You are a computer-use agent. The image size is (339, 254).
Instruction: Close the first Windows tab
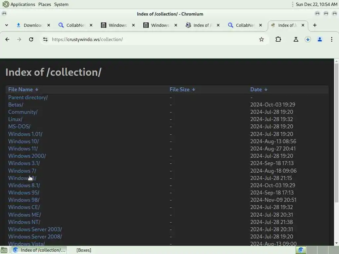pyautogui.click(x=133, y=25)
